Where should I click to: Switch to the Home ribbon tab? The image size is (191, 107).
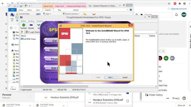coord(21,10)
